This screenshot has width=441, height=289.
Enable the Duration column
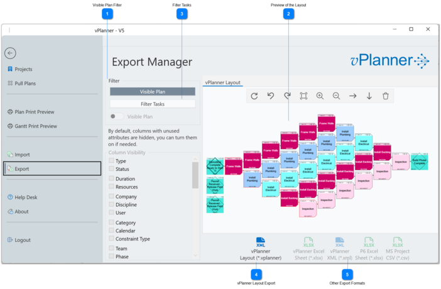[111, 178]
